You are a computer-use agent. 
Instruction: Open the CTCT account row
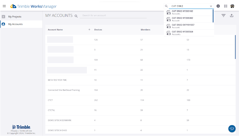(50, 100)
